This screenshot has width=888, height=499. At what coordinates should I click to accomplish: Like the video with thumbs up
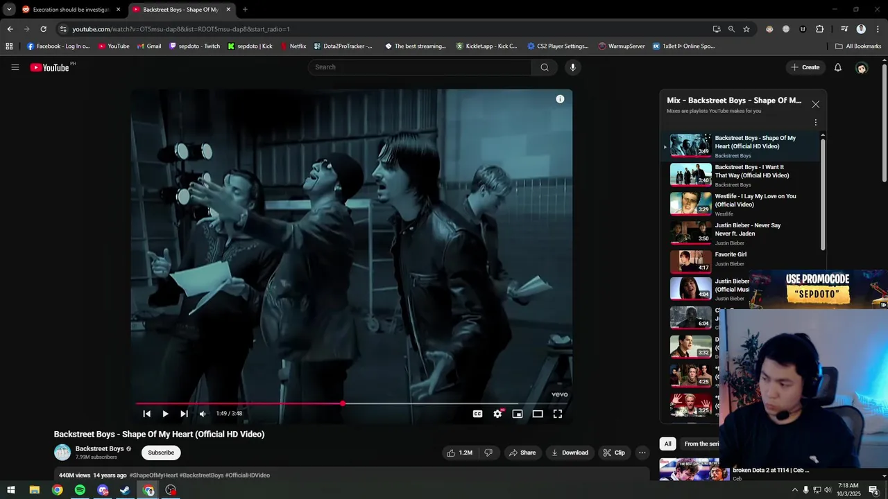click(x=459, y=453)
